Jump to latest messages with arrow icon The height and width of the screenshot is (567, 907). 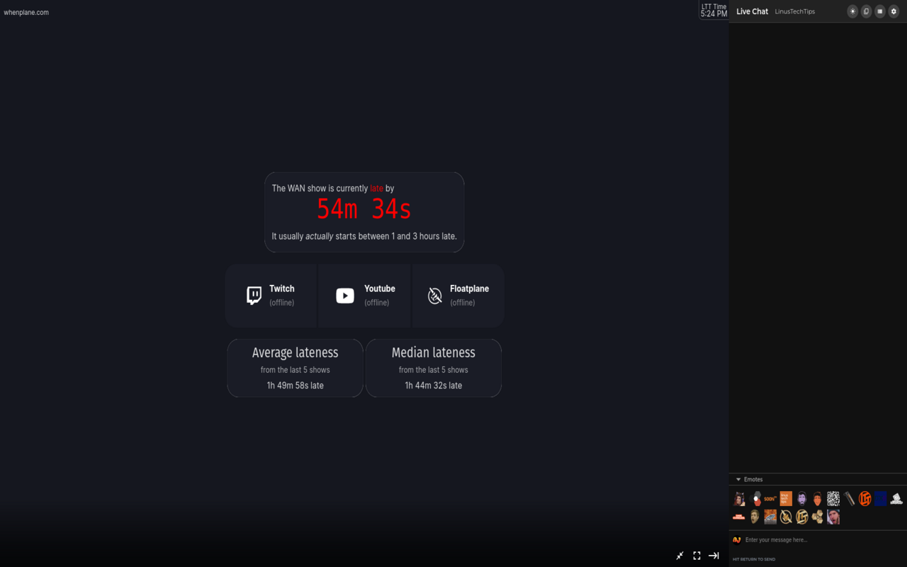714,556
